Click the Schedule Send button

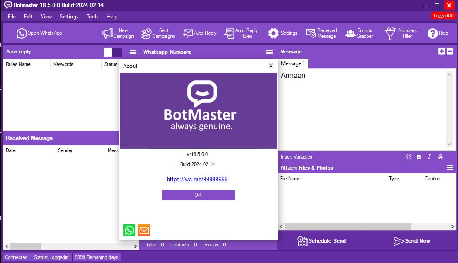coord(321,241)
